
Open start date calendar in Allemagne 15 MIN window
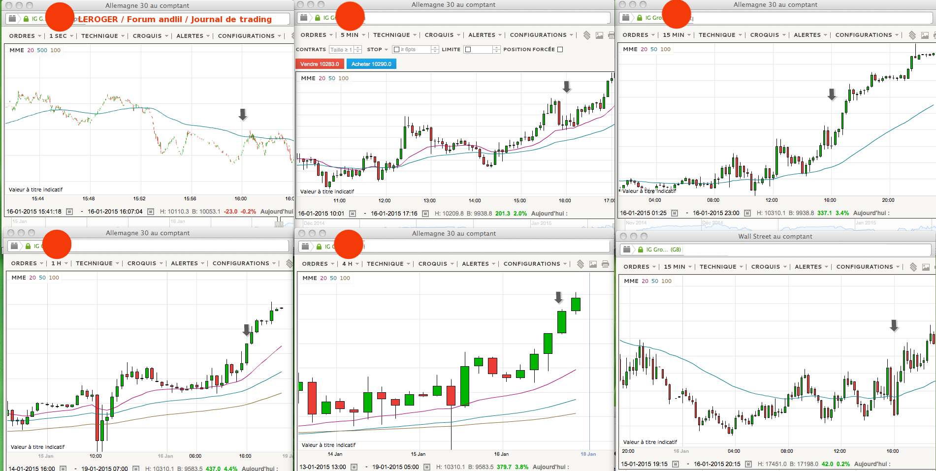coord(675,213)
